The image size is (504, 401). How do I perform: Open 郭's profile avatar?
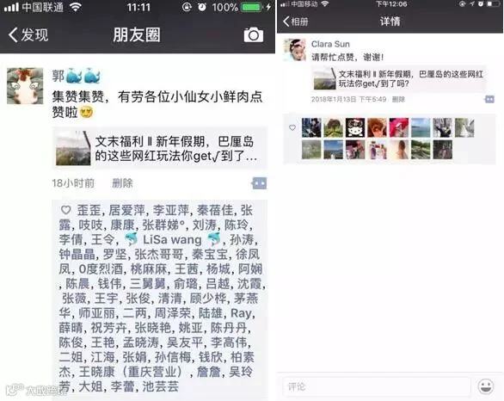coord(25,86)
